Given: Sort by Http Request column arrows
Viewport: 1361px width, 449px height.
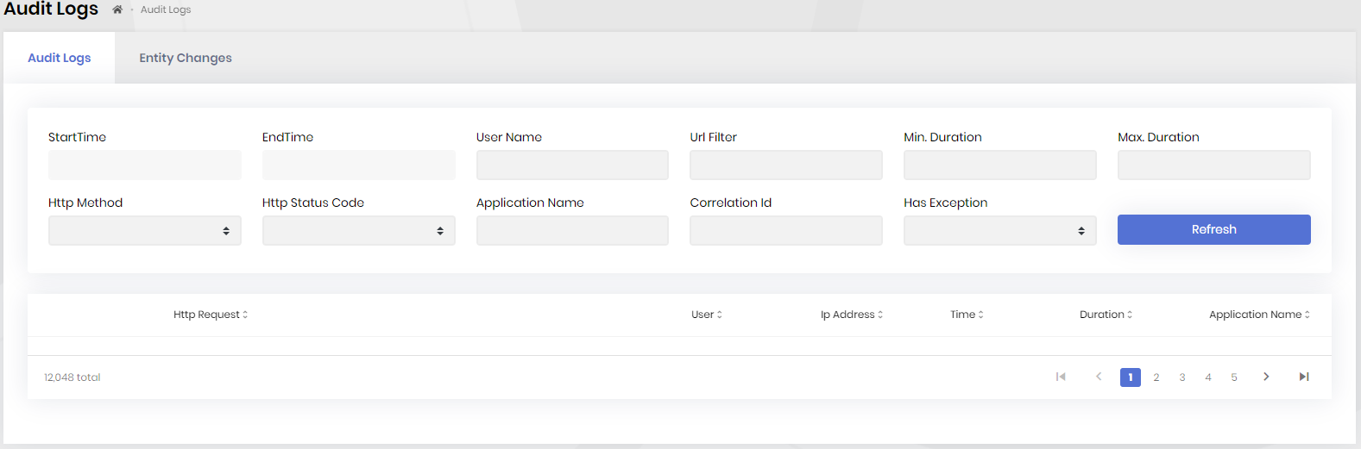Looking at the screenshot, I should (x=245, y=315).
